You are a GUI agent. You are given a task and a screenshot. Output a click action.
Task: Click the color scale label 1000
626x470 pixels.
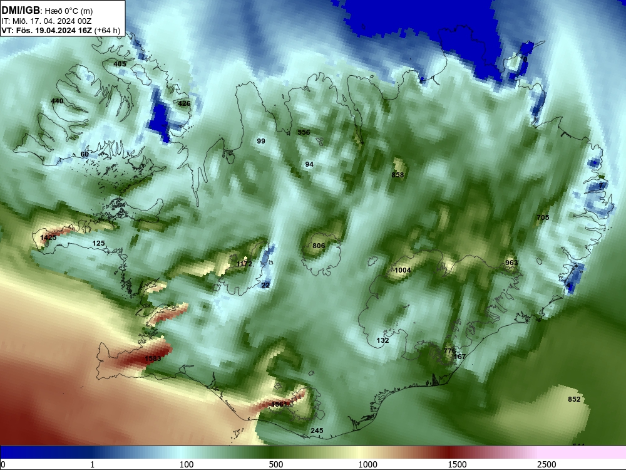(367, 464)
